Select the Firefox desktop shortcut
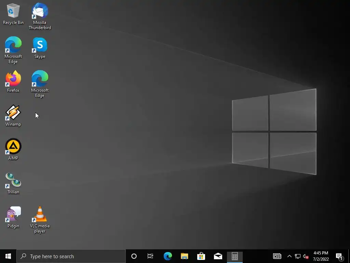350x263 pixels. coord(13,82)
